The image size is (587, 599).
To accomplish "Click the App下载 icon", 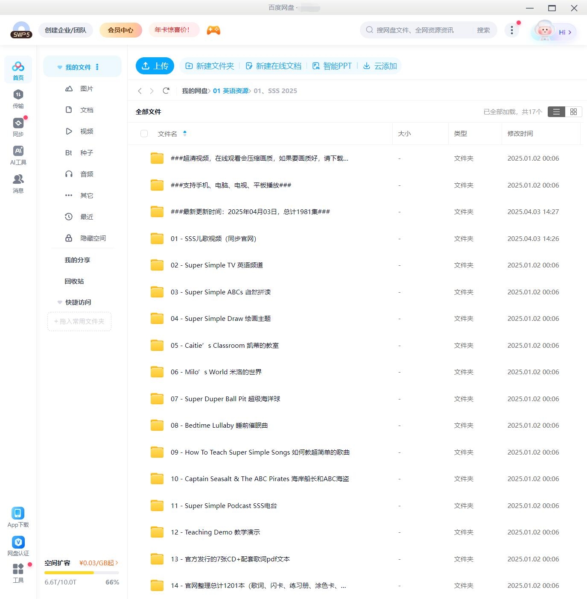I will (18, 517).
